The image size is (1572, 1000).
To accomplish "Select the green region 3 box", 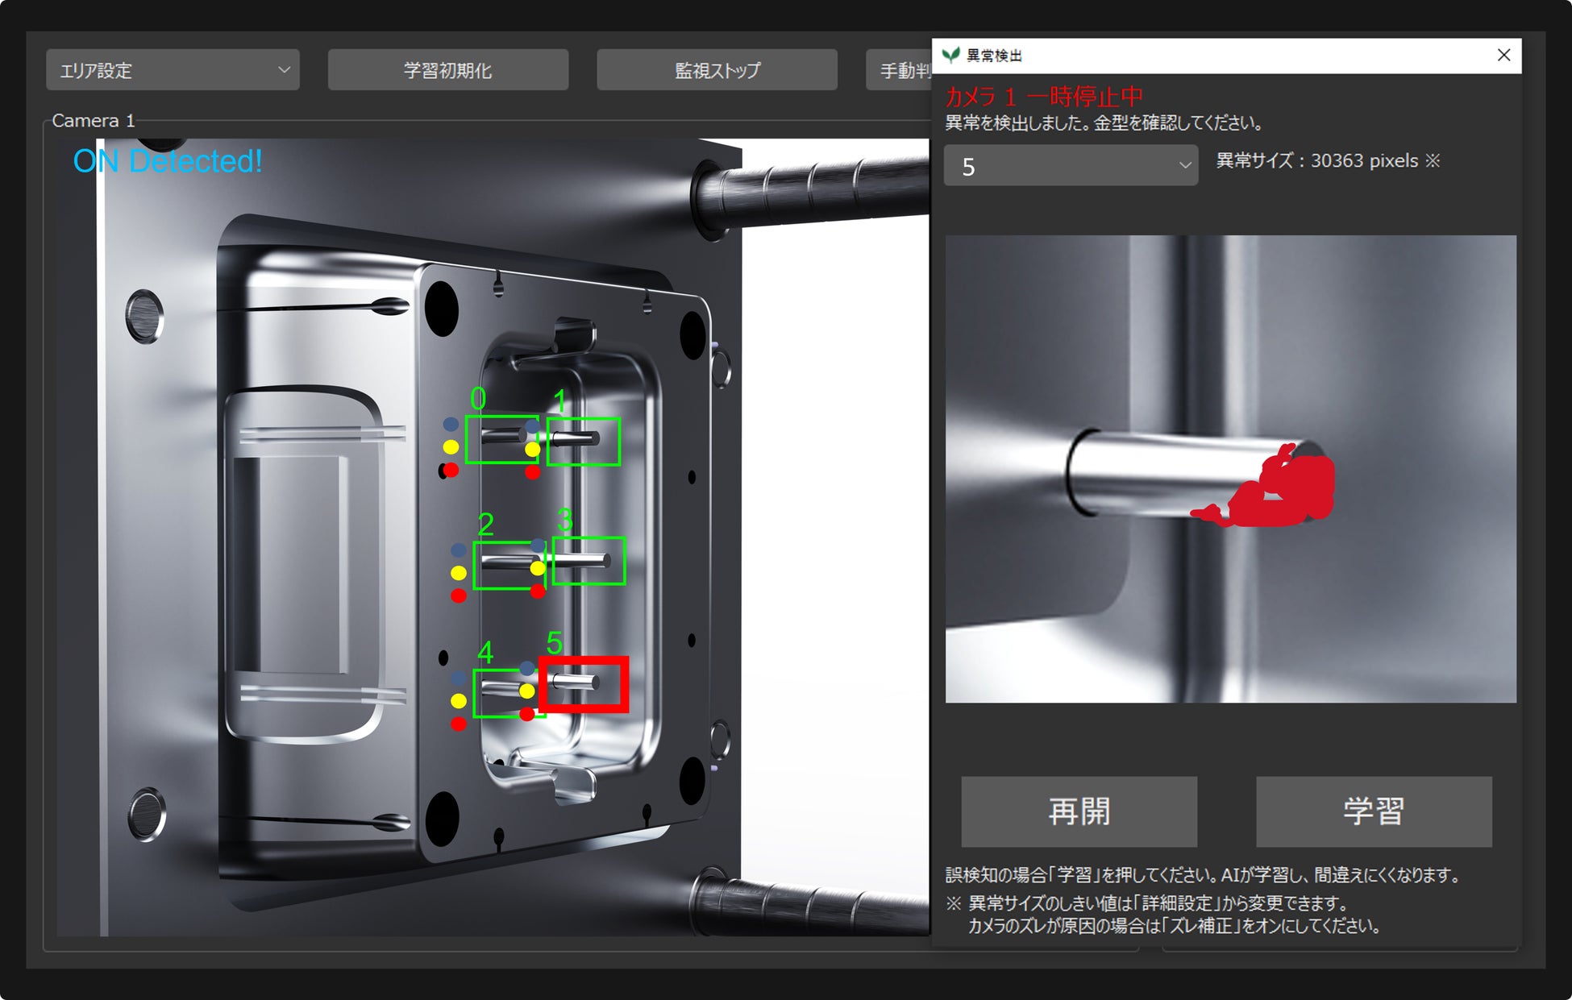I will [588, 560].
